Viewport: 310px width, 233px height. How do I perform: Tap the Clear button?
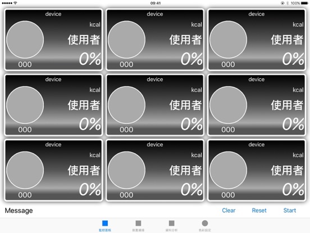(x=229, y=210)
